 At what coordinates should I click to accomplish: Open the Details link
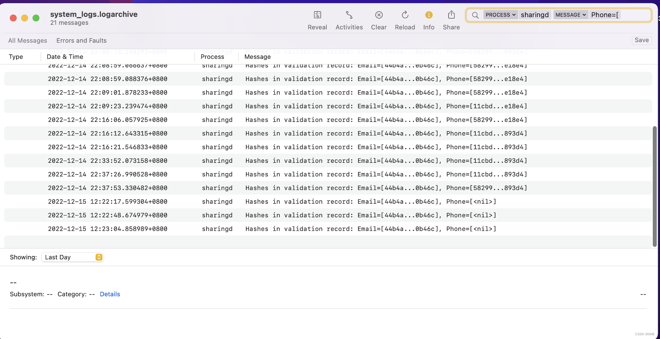[x=110, y=294]
